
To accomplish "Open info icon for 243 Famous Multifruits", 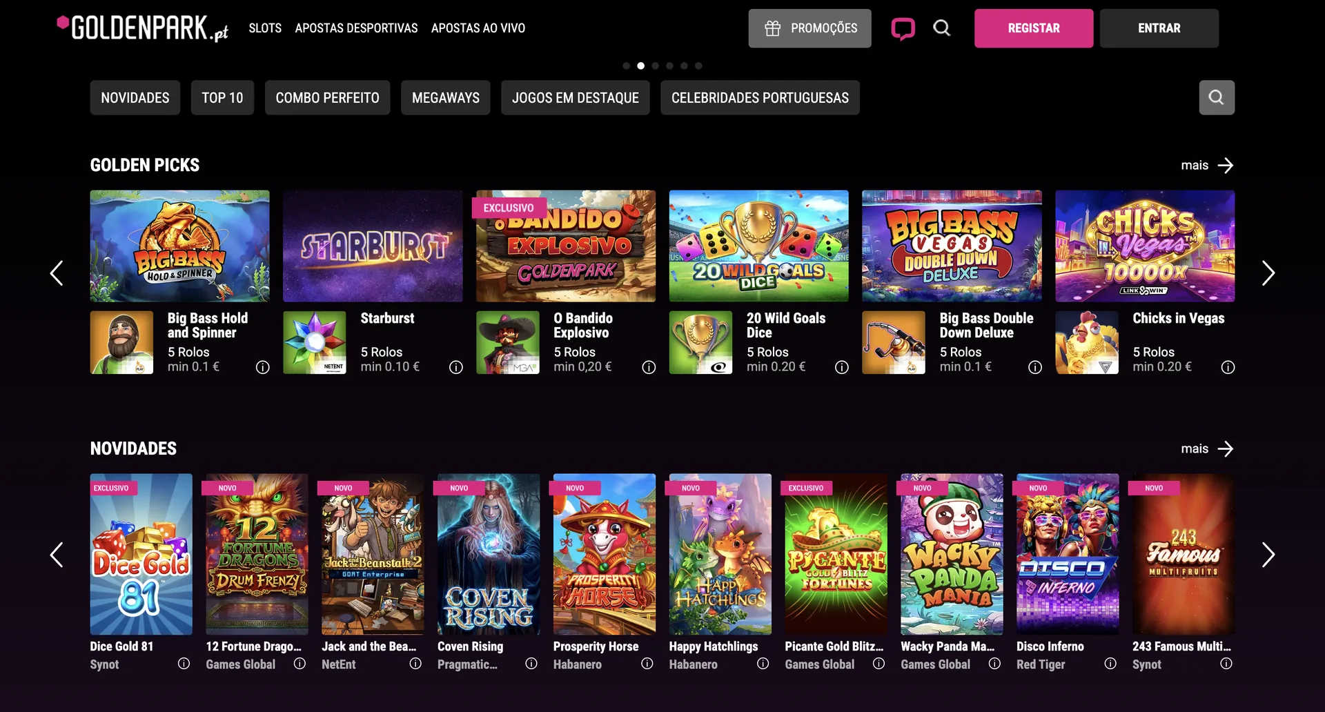I will [1226, 664].
